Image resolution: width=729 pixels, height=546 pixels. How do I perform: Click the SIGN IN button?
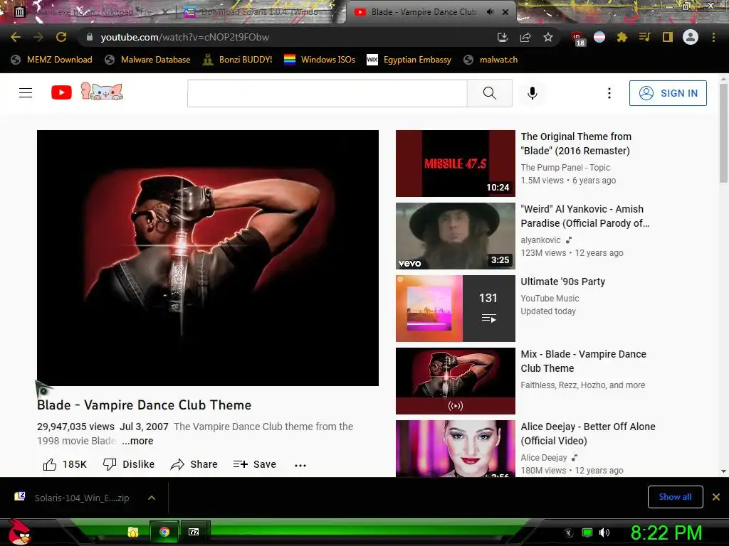pos(668,93)
